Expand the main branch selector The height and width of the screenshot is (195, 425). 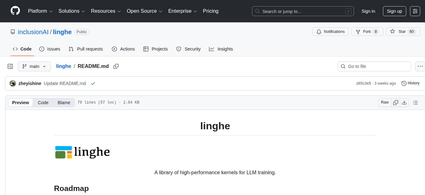point(34,66)
